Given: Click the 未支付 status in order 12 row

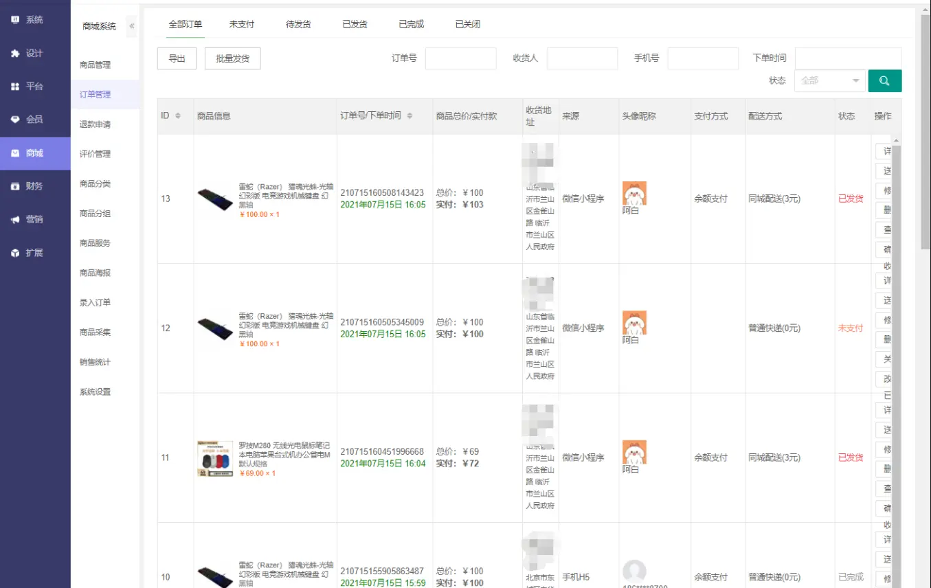Looking at the screenshot, I should 851,328.
